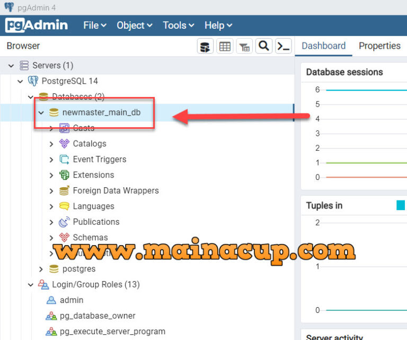The width and height of the screenshot is (407, 340).
Task: Click the Filtered Rows funnel icon
Action: tap(244, 46)
